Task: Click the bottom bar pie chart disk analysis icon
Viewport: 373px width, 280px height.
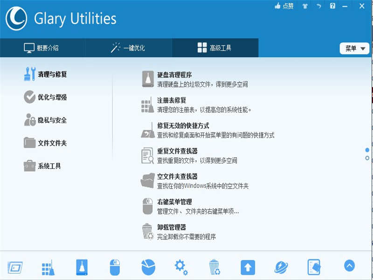Action: (148, 267)
